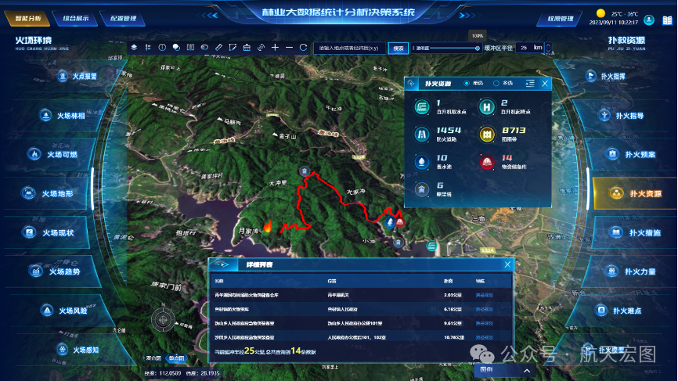Click the refresh map icon in toolbar
Viewport: 678px width, 381px height.
click(303, 48)
